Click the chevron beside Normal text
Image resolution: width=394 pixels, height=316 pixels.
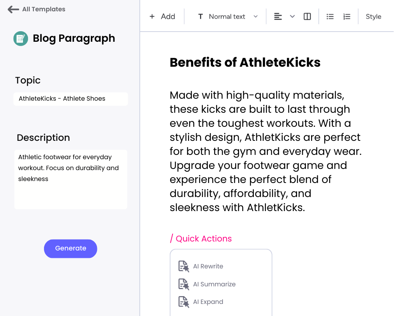tap(255, 17)
